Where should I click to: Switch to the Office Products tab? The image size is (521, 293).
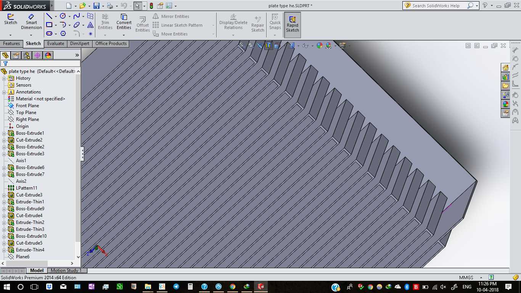tap(111, 43)
